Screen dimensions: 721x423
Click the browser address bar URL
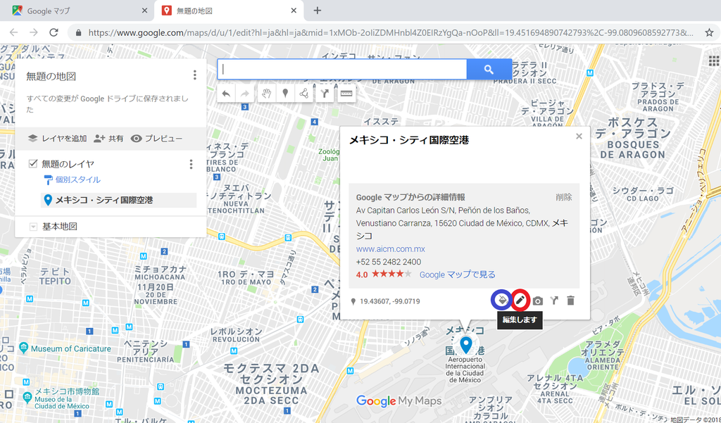point(391,32)
